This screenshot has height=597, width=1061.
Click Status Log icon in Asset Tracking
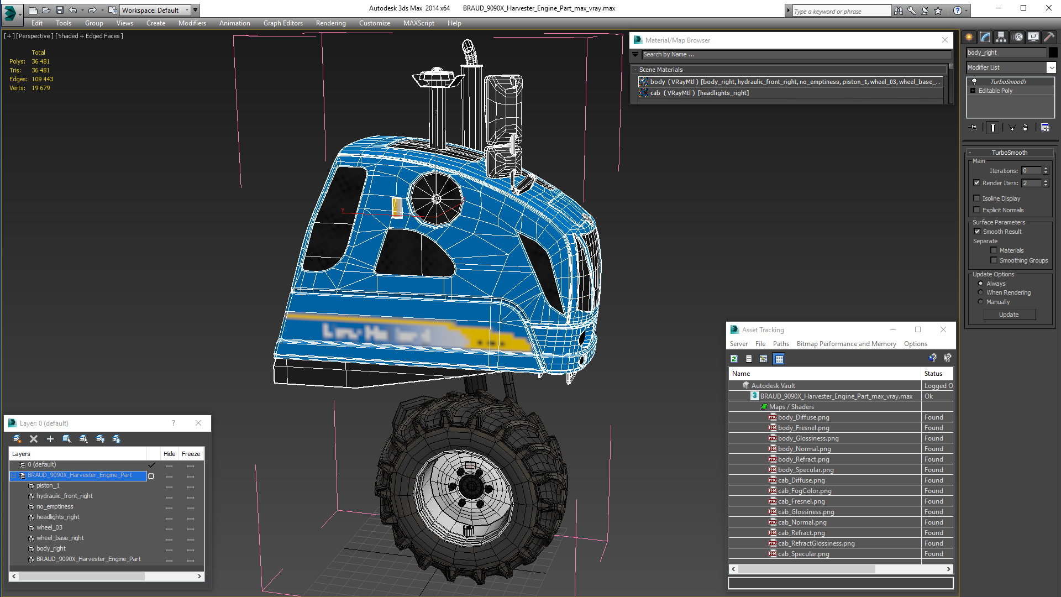pyautogui.click(x=749, y=359)
